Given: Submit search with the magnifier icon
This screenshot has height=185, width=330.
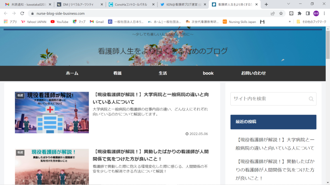Looking at the screenshot, I should tap(311, 99).
